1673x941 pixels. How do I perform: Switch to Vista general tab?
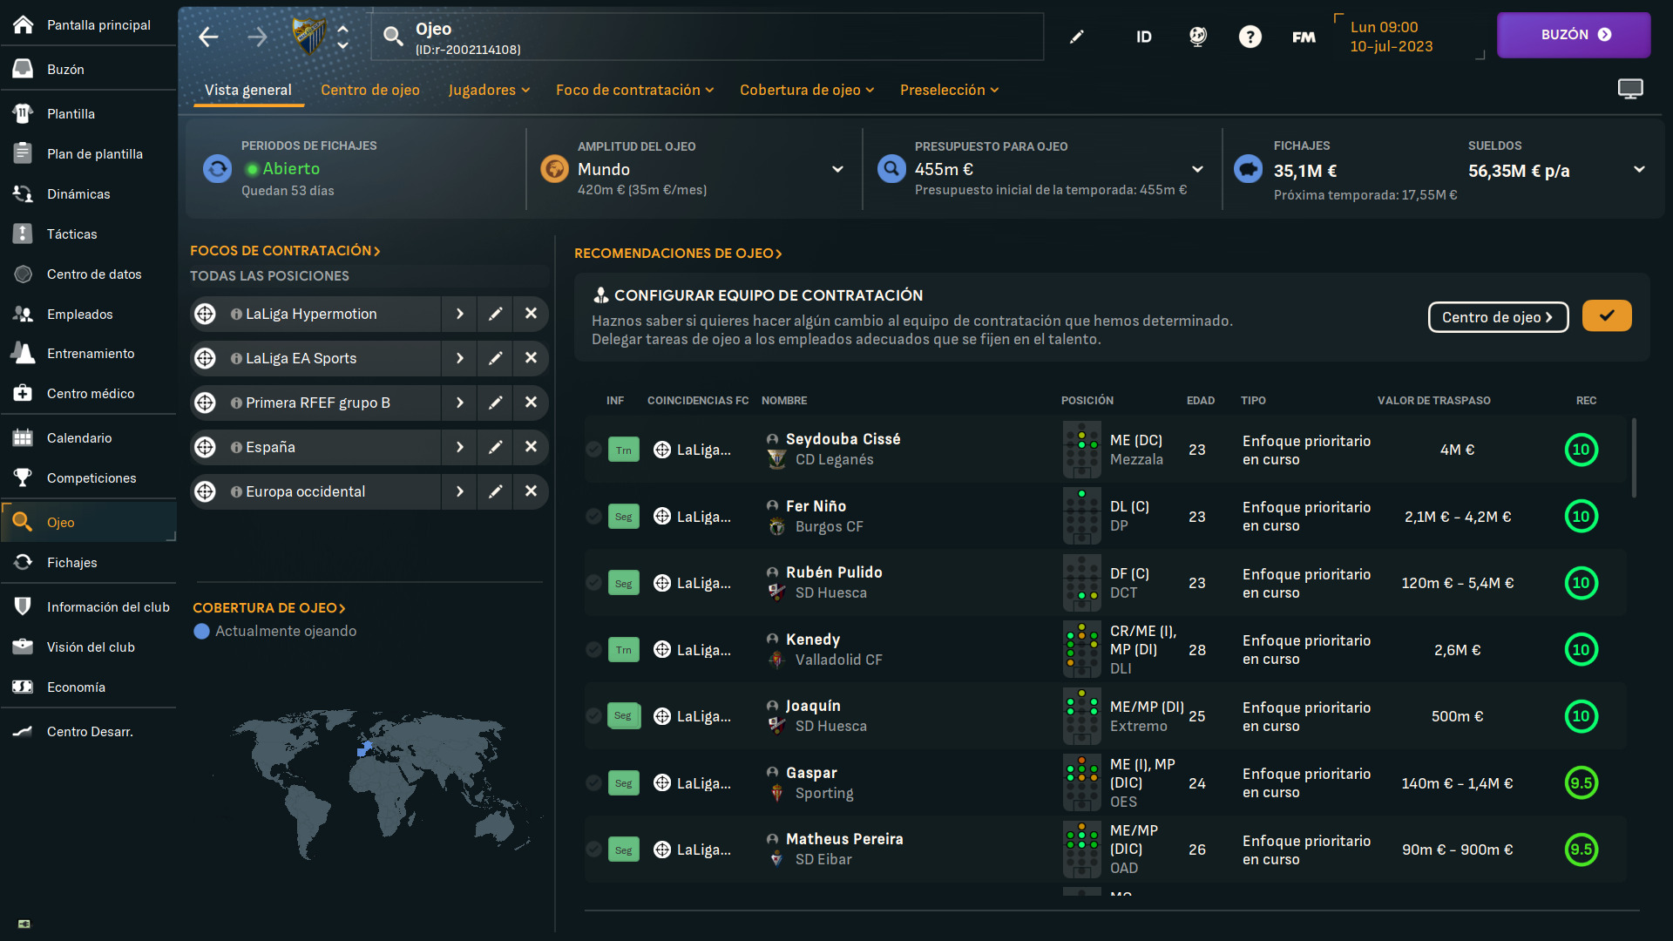tap(248, 90)
